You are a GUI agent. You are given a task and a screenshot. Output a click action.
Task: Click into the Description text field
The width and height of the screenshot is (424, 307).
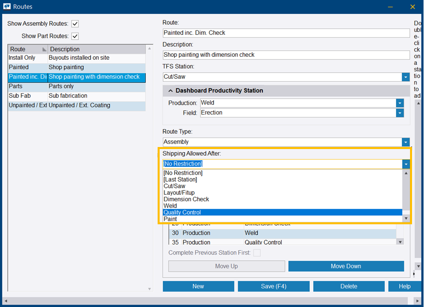(x=286, y=55)
